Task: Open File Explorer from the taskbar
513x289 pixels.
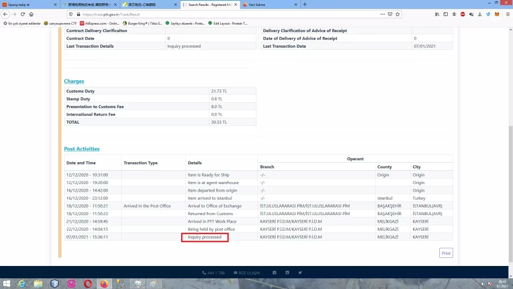Action: tap(38, 284)
